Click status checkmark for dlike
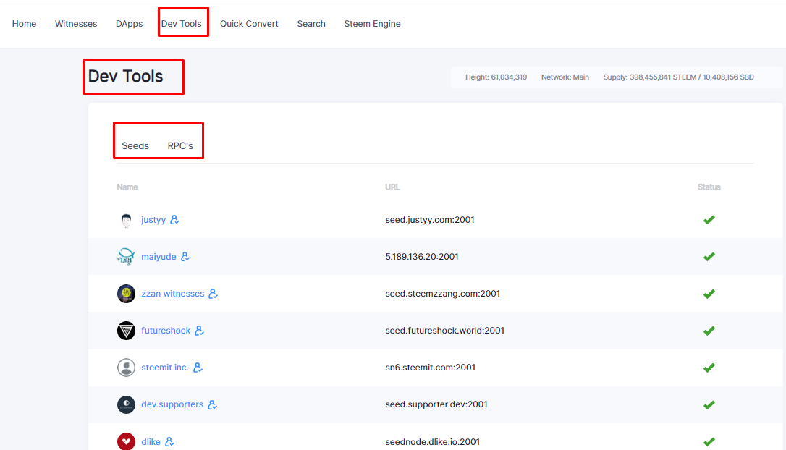786x450 pixels. [709, 441]
